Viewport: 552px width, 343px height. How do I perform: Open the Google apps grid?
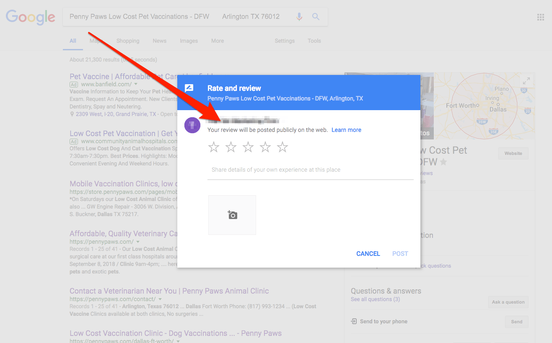coord(541,17)
